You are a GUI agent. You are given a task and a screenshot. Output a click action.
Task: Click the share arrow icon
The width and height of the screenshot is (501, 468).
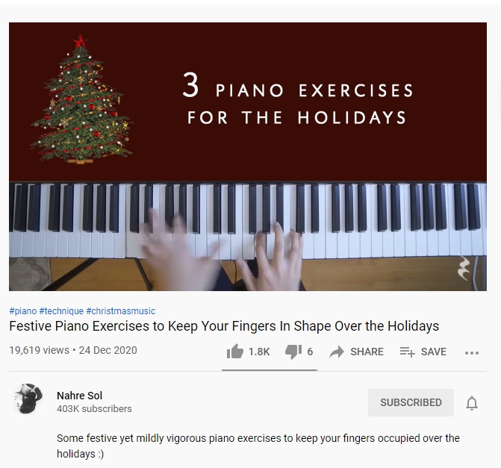pyautogui.click(x=337, y=352)
